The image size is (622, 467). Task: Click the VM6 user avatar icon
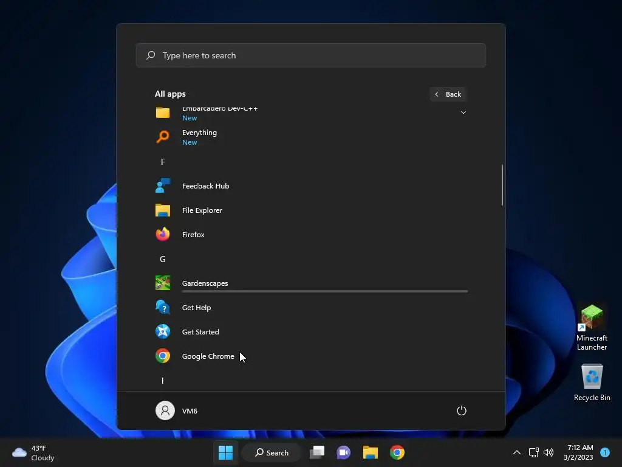[x=165, y=410]
